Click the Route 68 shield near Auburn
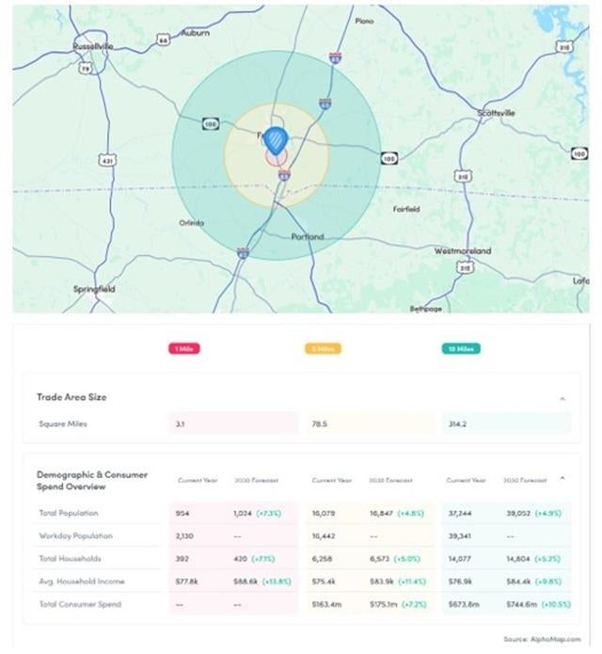Screen dimensions: 602x654 click(x=163, y=40)
